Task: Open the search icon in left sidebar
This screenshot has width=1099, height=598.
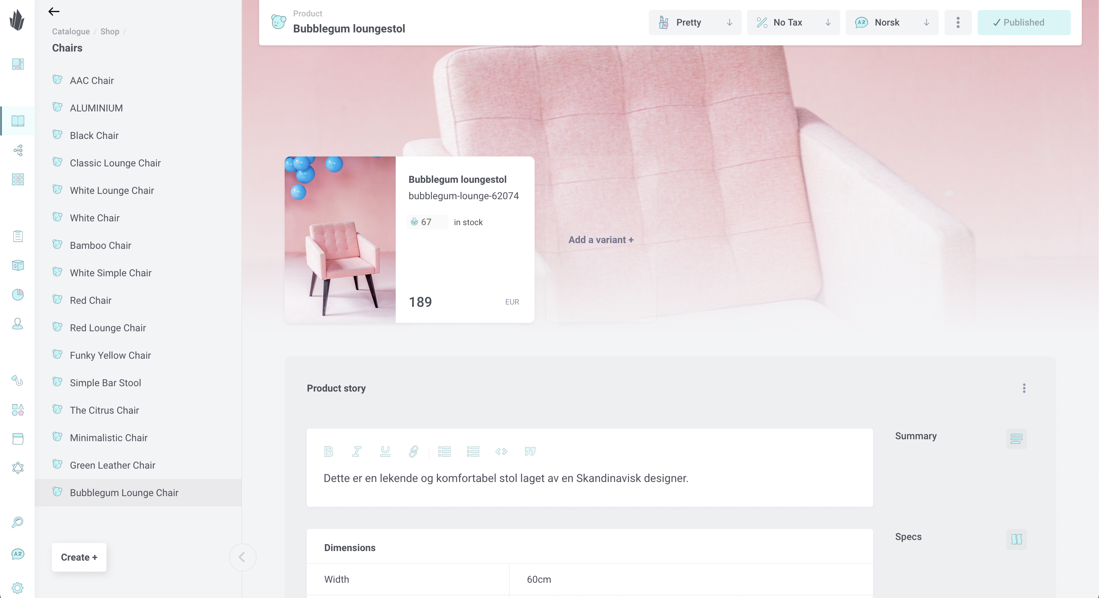Action: coord(18,522)
